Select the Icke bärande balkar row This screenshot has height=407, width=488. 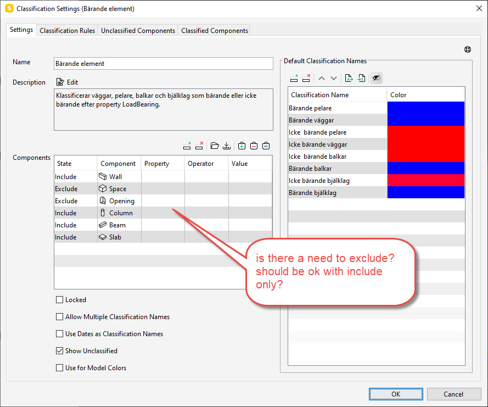point(376,157)
